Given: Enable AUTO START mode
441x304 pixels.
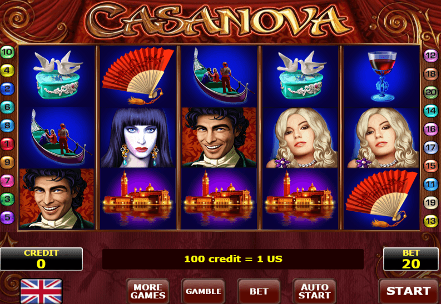Looking at the screenshot, I should click(x=314, y=291).
